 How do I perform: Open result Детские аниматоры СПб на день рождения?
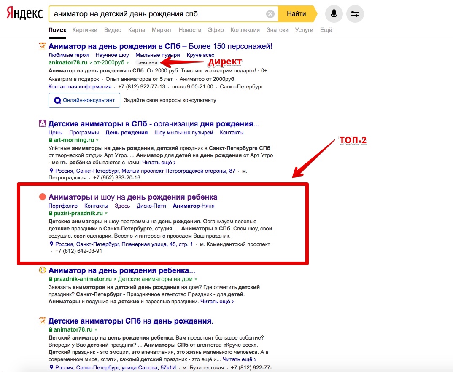pyautogui.click(x=131, y=321)
